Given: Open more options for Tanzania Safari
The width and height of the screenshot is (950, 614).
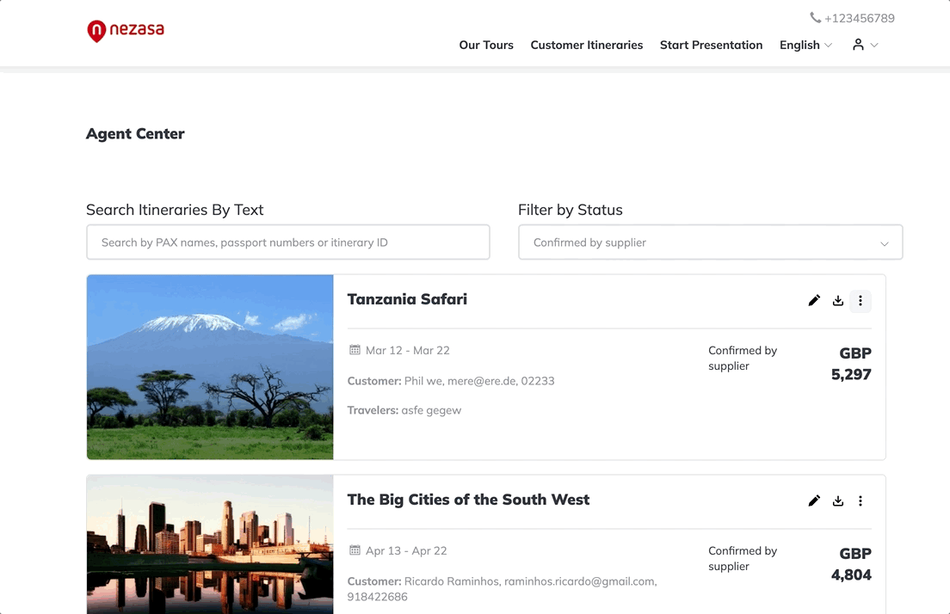Looking at the screenshot, I should click(861, 300).
